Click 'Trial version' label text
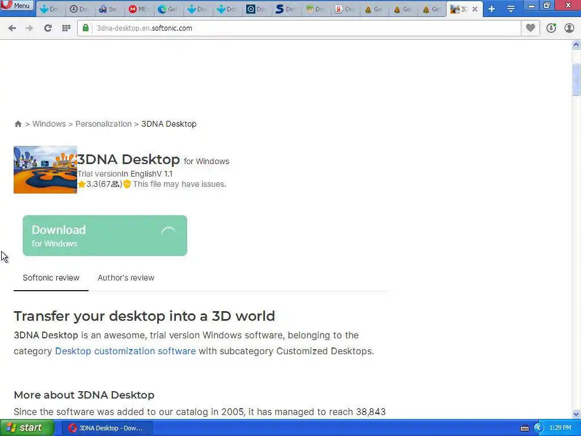581x436 pixels. [x=99, y=174]
